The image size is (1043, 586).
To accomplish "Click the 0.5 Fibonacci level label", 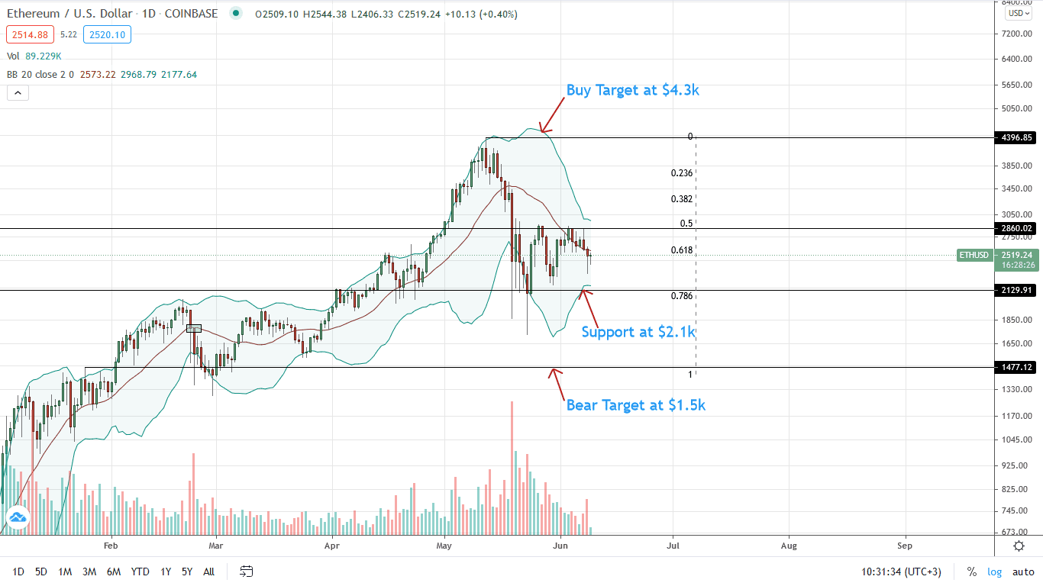I will [686, 223].
